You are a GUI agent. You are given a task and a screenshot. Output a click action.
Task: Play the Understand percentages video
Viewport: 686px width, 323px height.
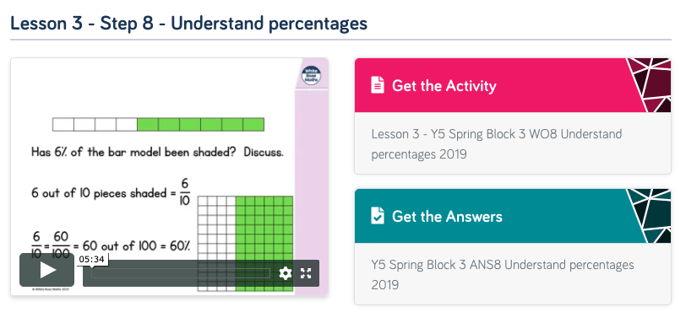(46, 270)
